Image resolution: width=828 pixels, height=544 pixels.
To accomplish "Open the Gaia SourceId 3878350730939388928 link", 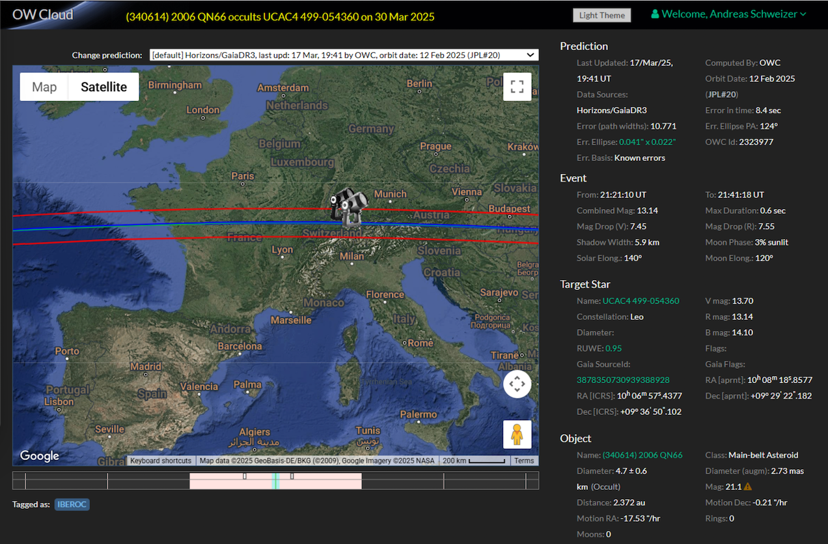I will pyautogui.click(x=623, y=380).
